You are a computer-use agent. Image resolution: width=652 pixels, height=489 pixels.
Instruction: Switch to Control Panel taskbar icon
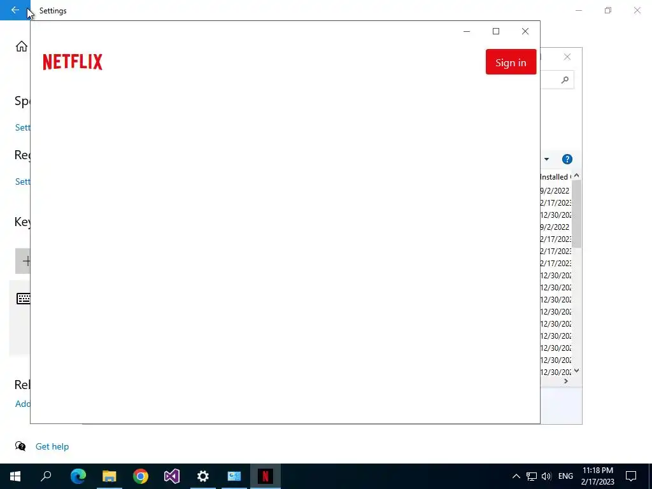(234, 476)
